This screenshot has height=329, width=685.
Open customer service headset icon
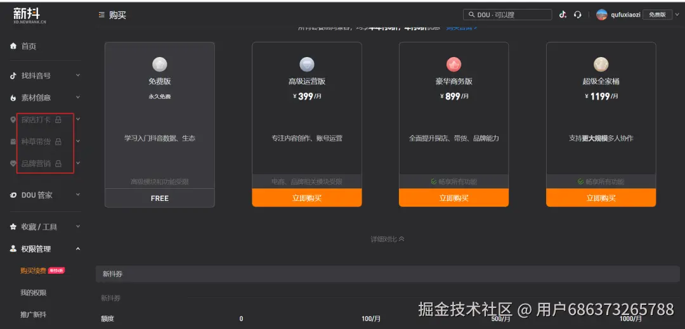pos(578,15)
